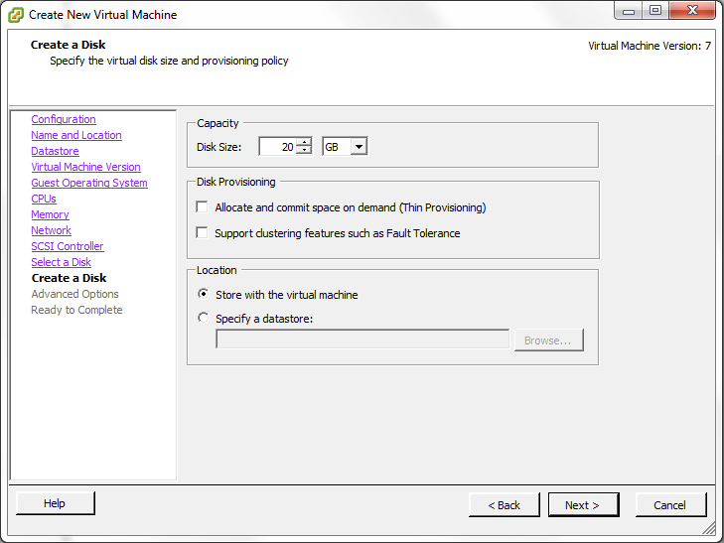This screenshot has width=724, height=543.
Task: Go to the SCSI Controller step
Action: point(68,246)
